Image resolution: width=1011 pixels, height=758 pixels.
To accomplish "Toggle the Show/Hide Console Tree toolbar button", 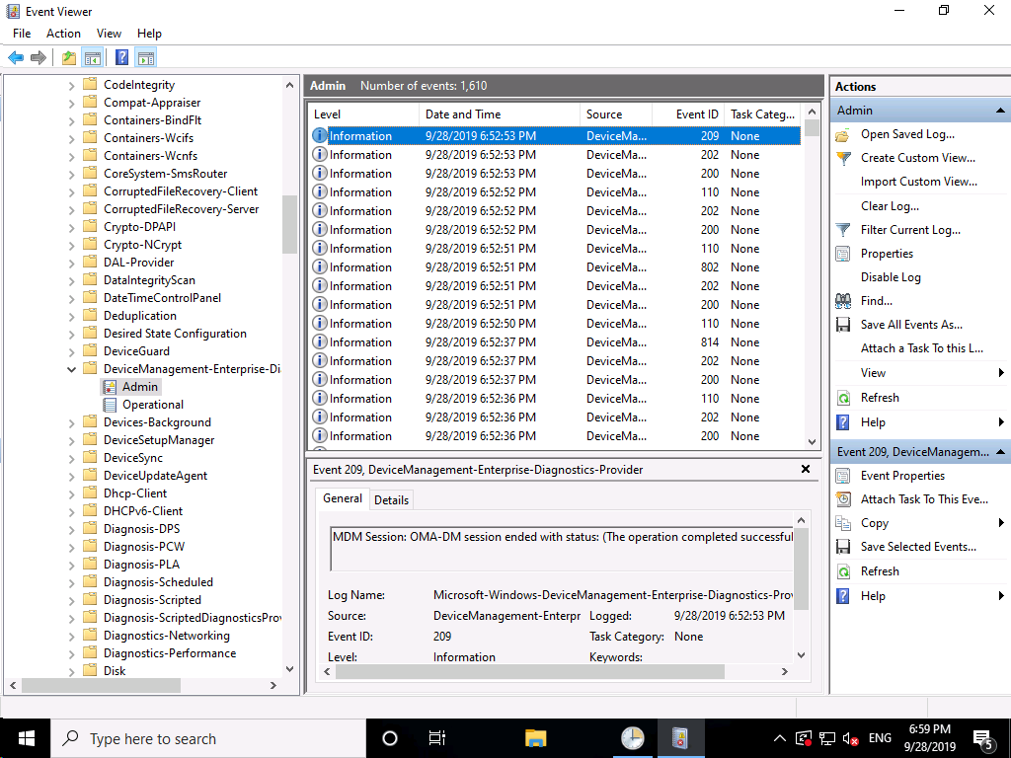I will [x=93, y=58].
